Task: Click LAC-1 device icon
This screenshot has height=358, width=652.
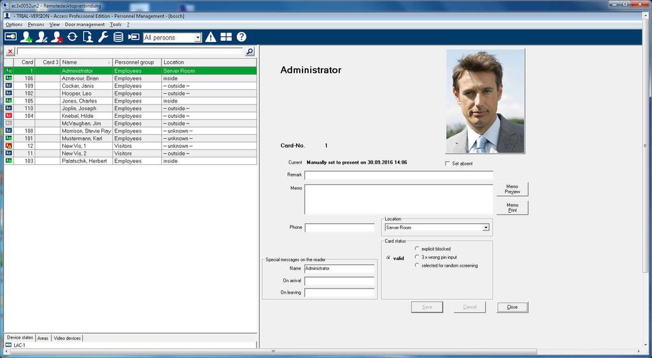Action: click(8, 345)
